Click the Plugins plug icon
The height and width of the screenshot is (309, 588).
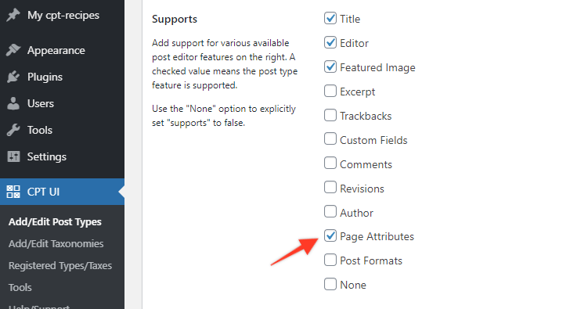tap(13, 77)
